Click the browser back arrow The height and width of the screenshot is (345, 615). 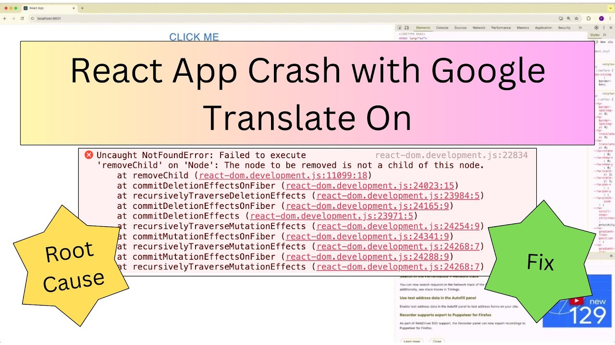point(5,18)
